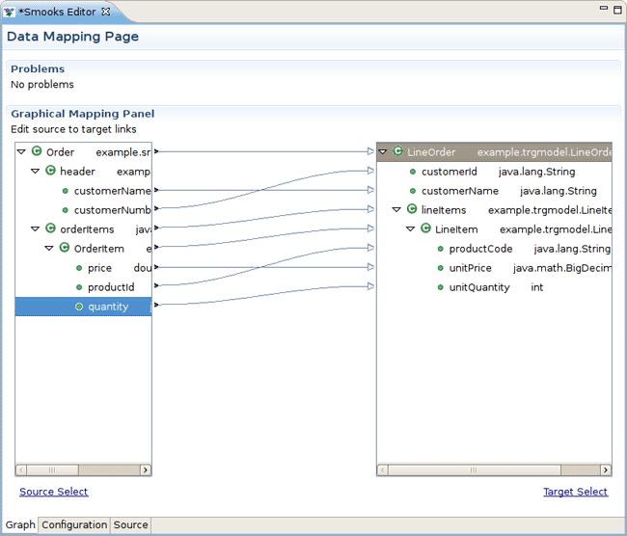
Task: Click the Order class icon in source tree
Action: point(37,152)
